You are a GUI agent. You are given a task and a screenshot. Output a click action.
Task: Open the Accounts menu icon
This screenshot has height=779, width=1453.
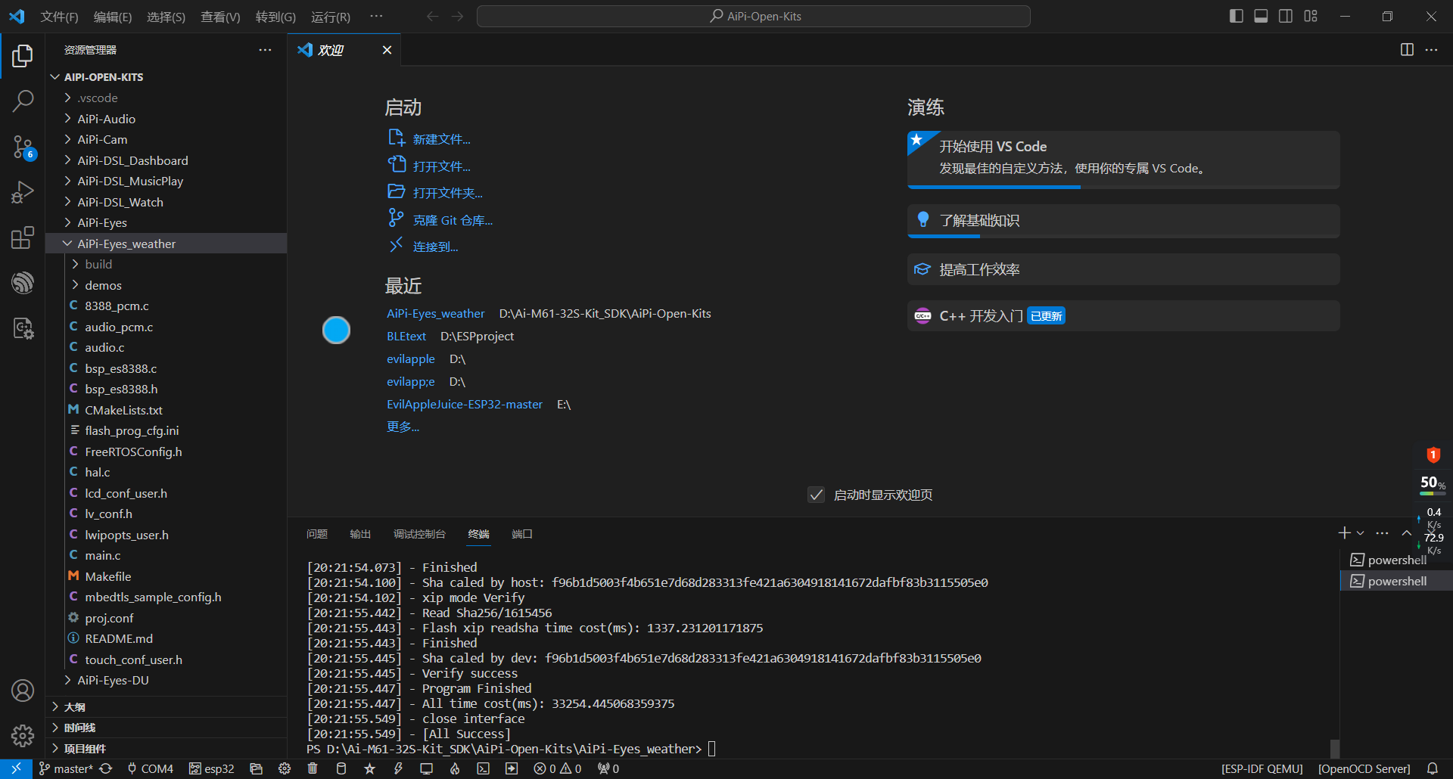coord(23,691)
